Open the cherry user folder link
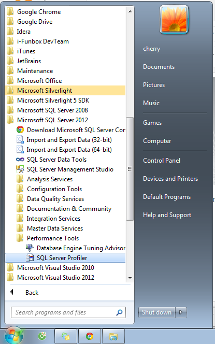Image resolution: width=215 pixels, height=344 pixels. pos(152,49)
